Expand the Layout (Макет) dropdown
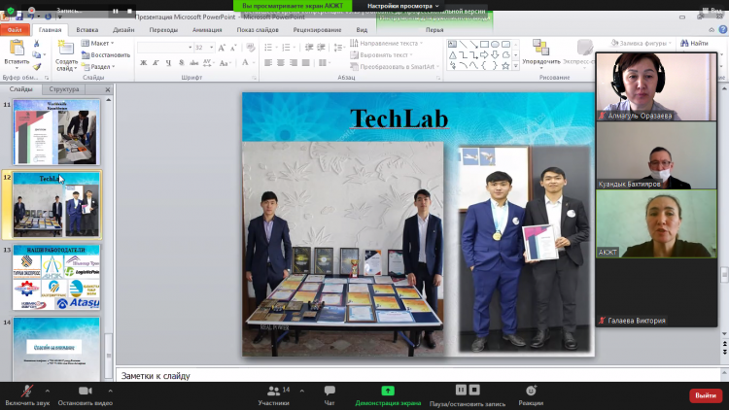Image resolution: width=729 pixels, height=410 pixels. coord(100,43)
